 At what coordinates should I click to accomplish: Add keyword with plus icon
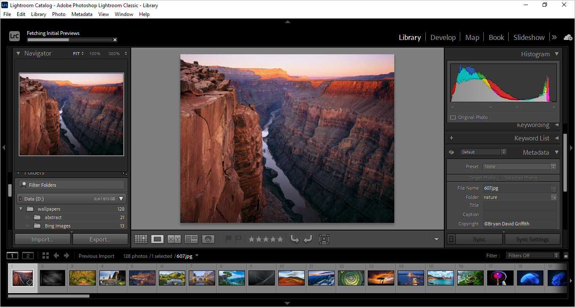pos(451,138)
